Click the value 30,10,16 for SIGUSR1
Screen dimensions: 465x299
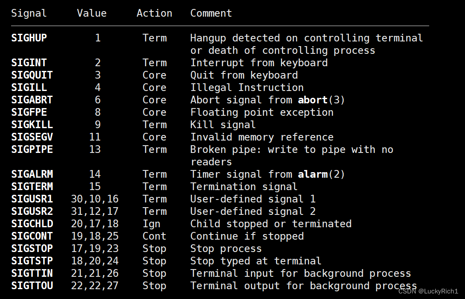point(95,199)
